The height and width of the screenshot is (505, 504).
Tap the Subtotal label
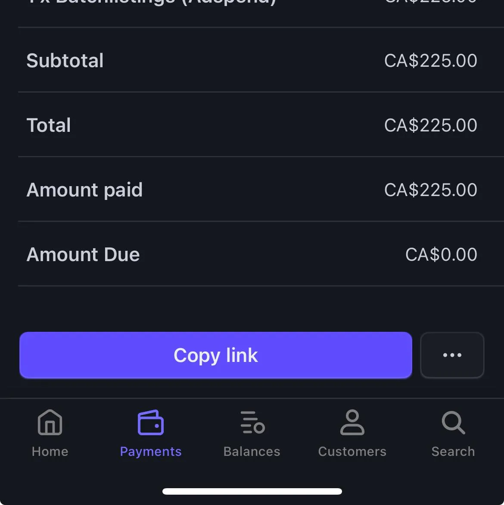[x=65, y=60]
